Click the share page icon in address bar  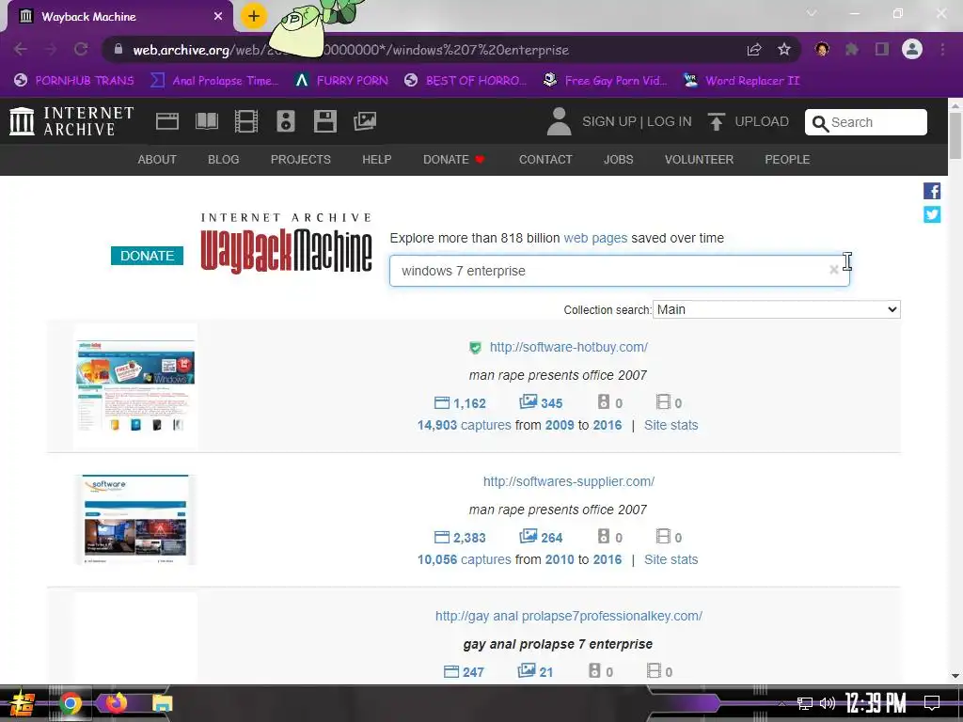pos(754,50)
